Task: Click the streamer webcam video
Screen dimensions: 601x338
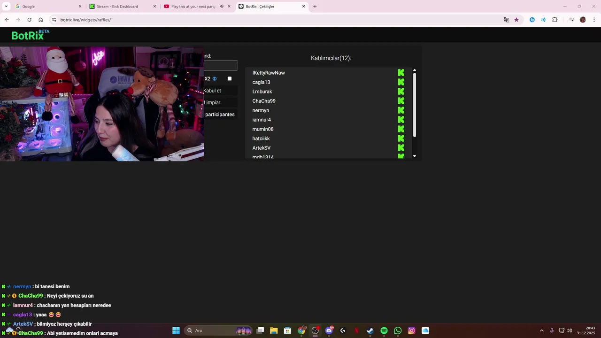Action: [x=102, y=104]
